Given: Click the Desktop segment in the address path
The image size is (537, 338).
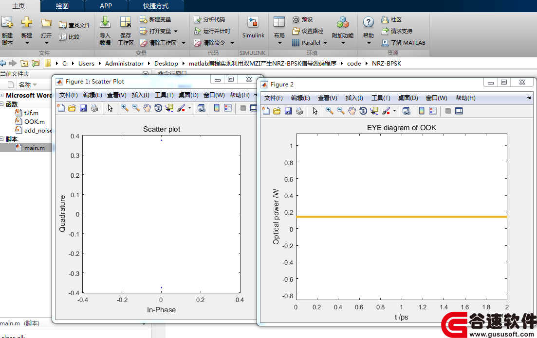Looking at the screenshot, I should click(x=166, y=63).
